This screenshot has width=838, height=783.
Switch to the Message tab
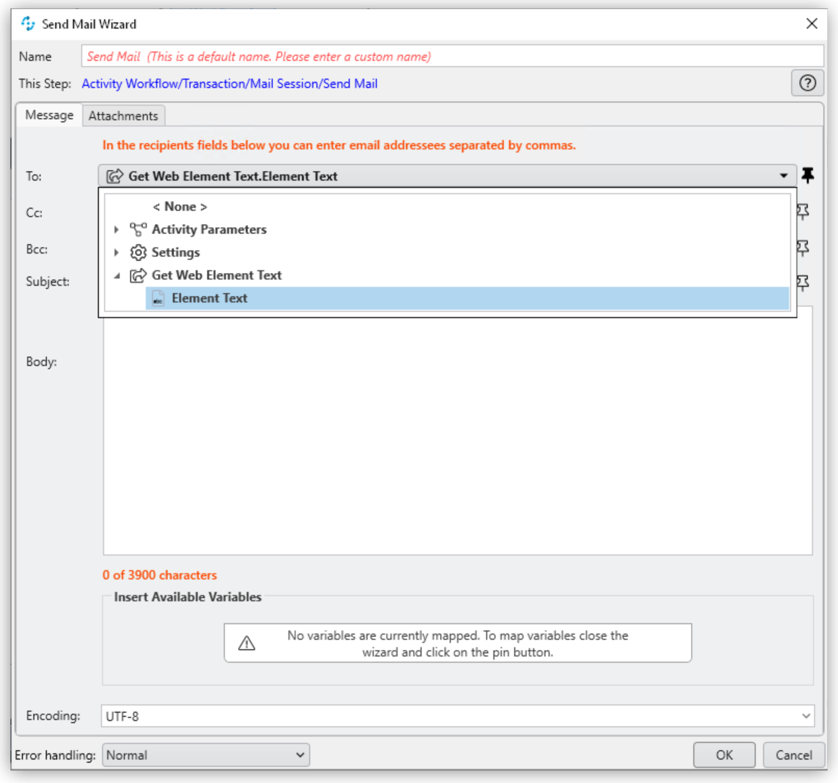pos(48,115)
